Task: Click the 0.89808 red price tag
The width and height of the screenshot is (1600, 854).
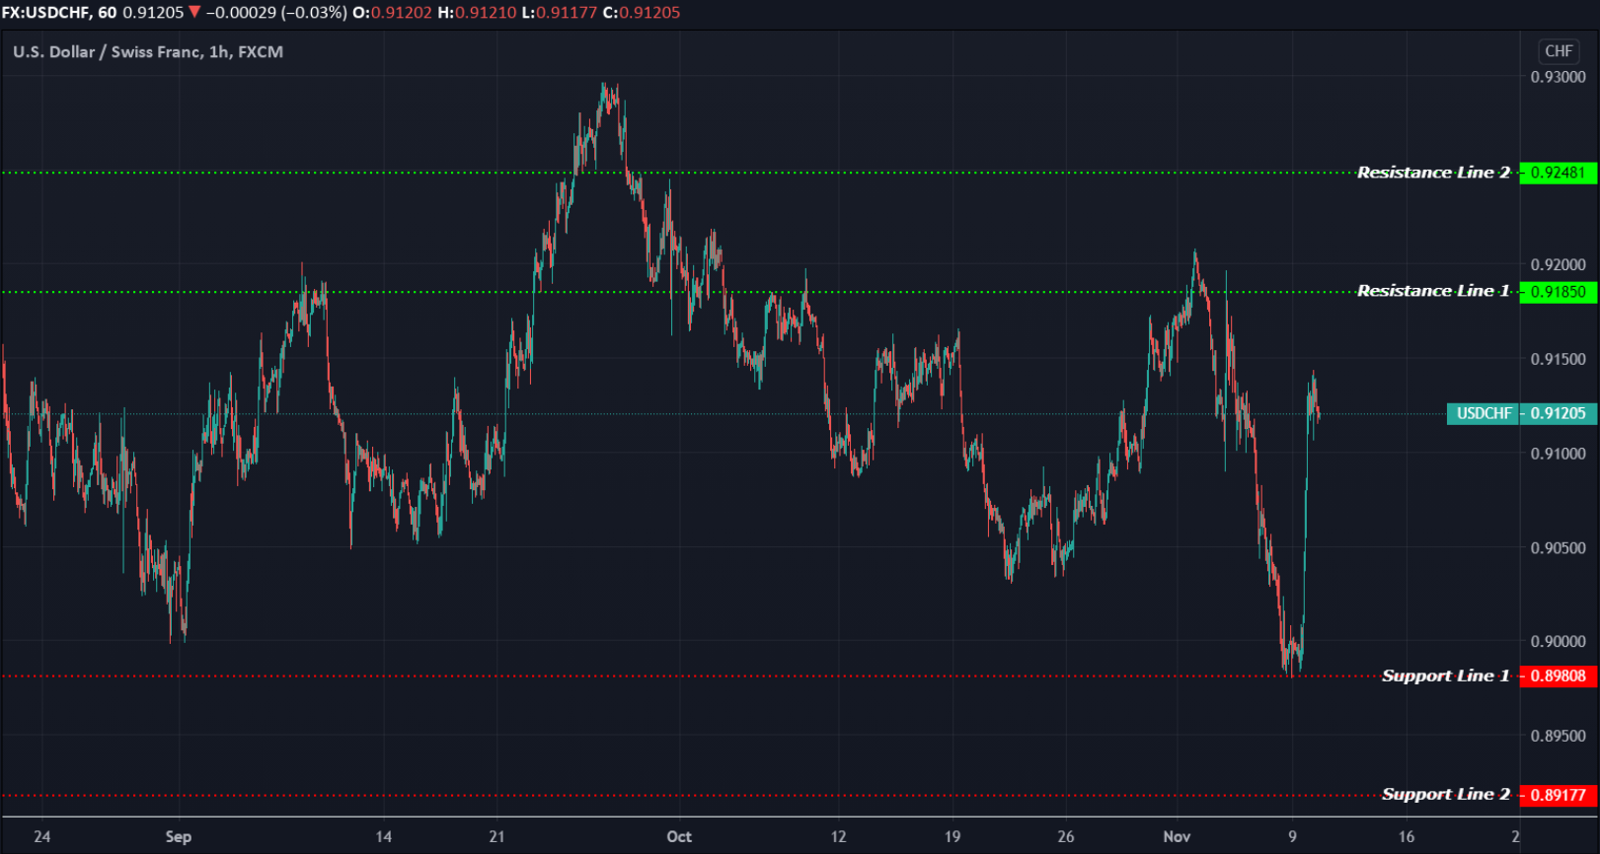Action: (x=1559, y=676)
